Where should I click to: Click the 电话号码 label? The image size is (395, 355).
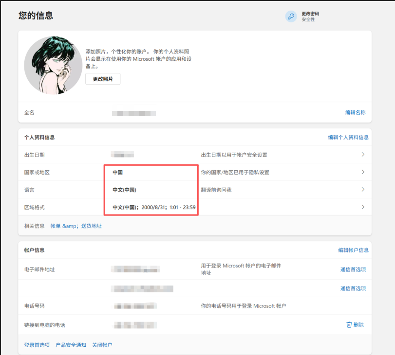[34, 306]
